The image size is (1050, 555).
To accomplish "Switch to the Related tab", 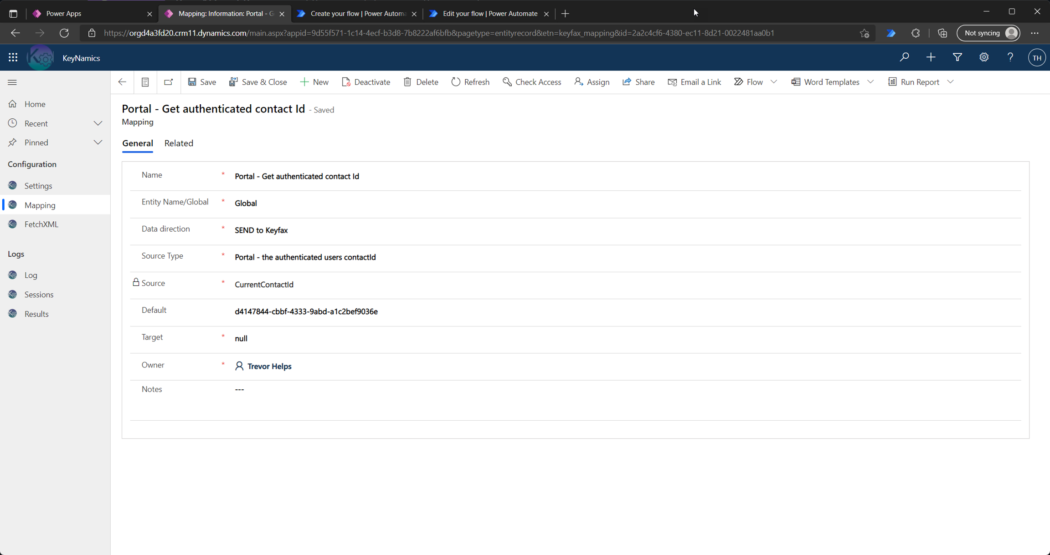I will 179,143.
